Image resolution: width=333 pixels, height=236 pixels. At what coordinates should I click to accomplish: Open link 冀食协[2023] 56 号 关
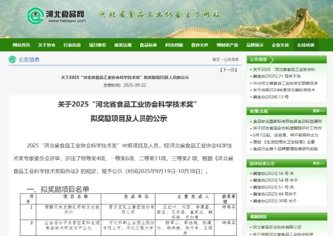pos(274,173)
